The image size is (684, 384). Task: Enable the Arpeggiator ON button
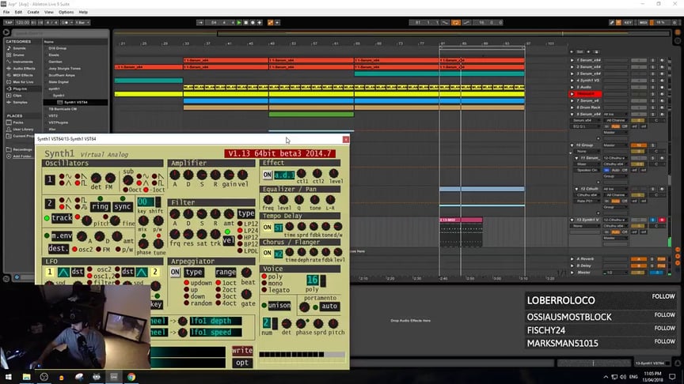[175, 272]
